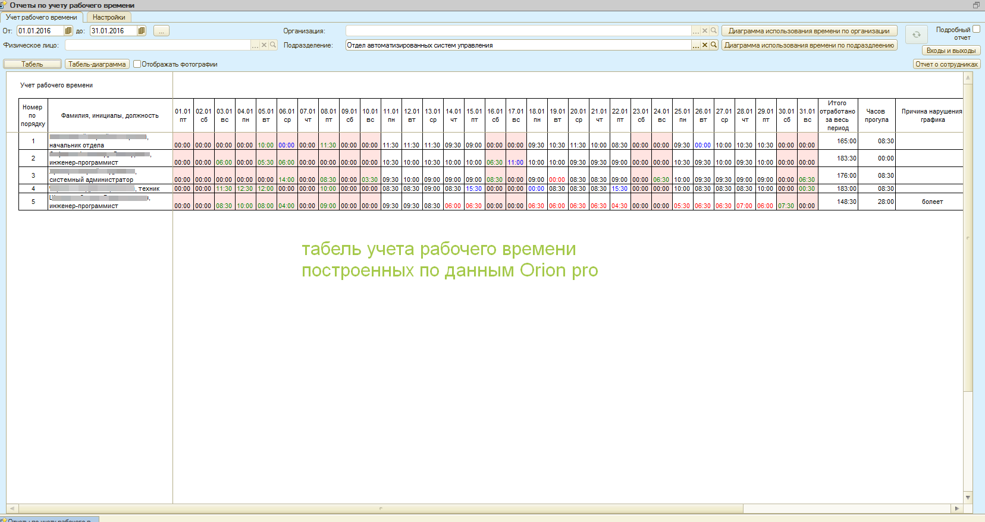Click the horizontal scrollbar thumb
The width and height of the screenshot is (985, 522).
[x=380, y=508]
